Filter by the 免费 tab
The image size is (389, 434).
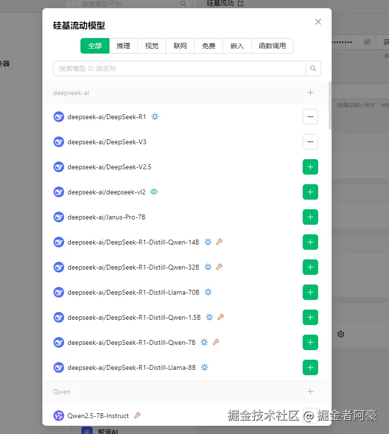[x=209, y=46]
